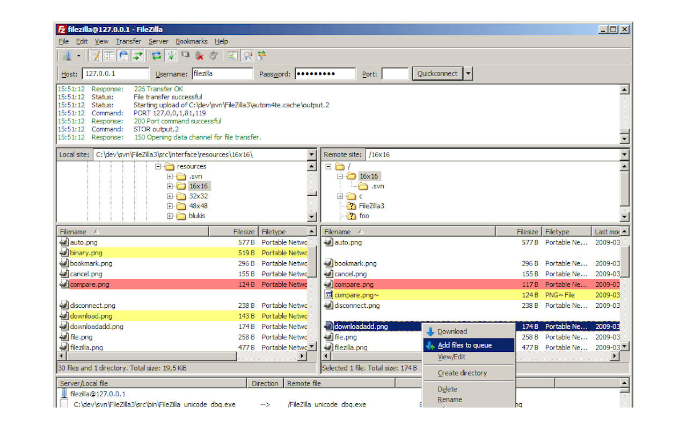Expand the local .svn folder node
This screenshot has width=687, height=429.
[170, 176]
